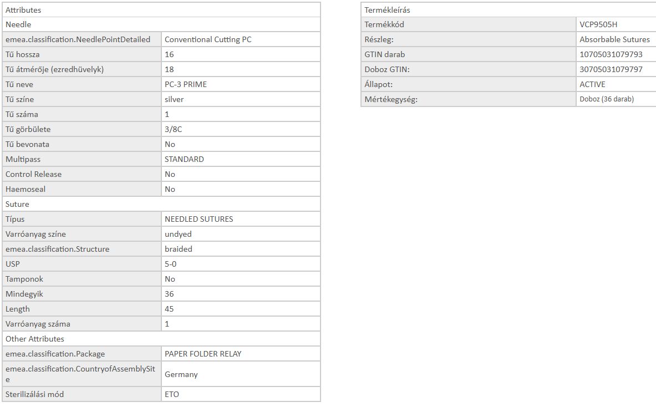Select the ETO sterilization method value
Viewport: 656px width, 407px height.
click(172, 394)
